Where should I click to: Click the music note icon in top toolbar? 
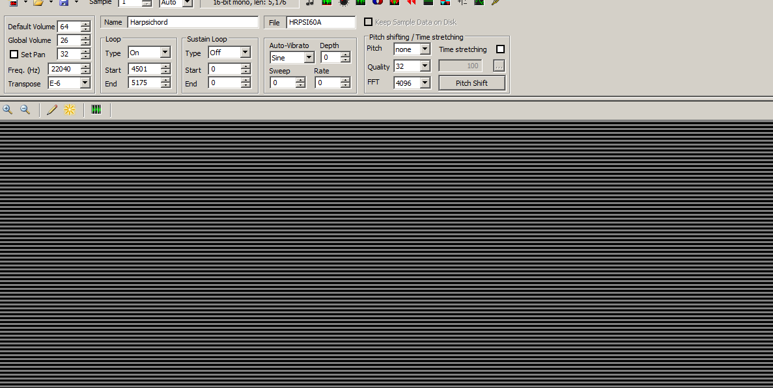click(310, 3)
